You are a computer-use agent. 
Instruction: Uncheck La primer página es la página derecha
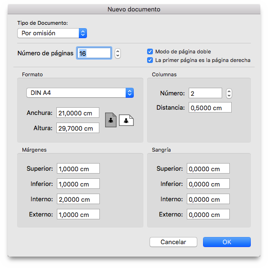150,60
